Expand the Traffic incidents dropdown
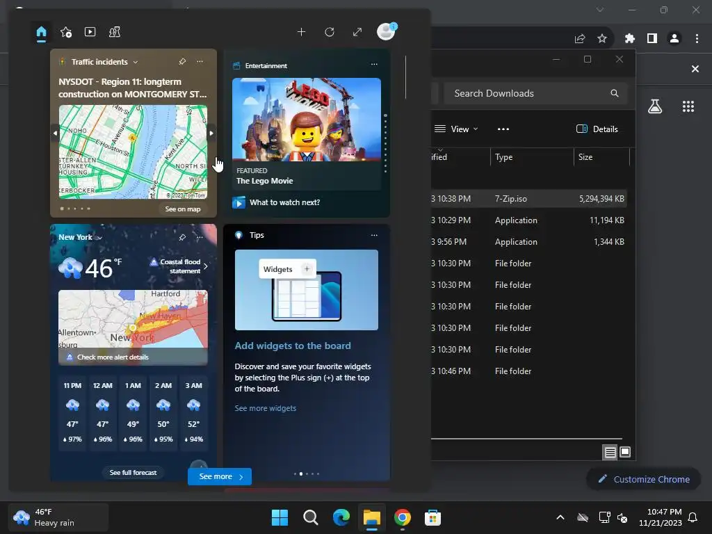This screenshot has height=534, width=712. (136, 62)
